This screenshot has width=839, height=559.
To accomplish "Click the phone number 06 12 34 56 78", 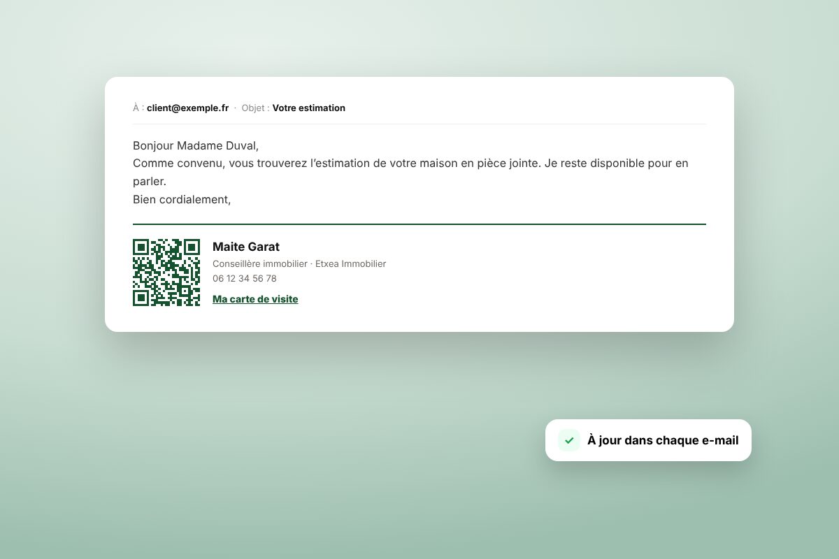I will [x=245, y=278].
